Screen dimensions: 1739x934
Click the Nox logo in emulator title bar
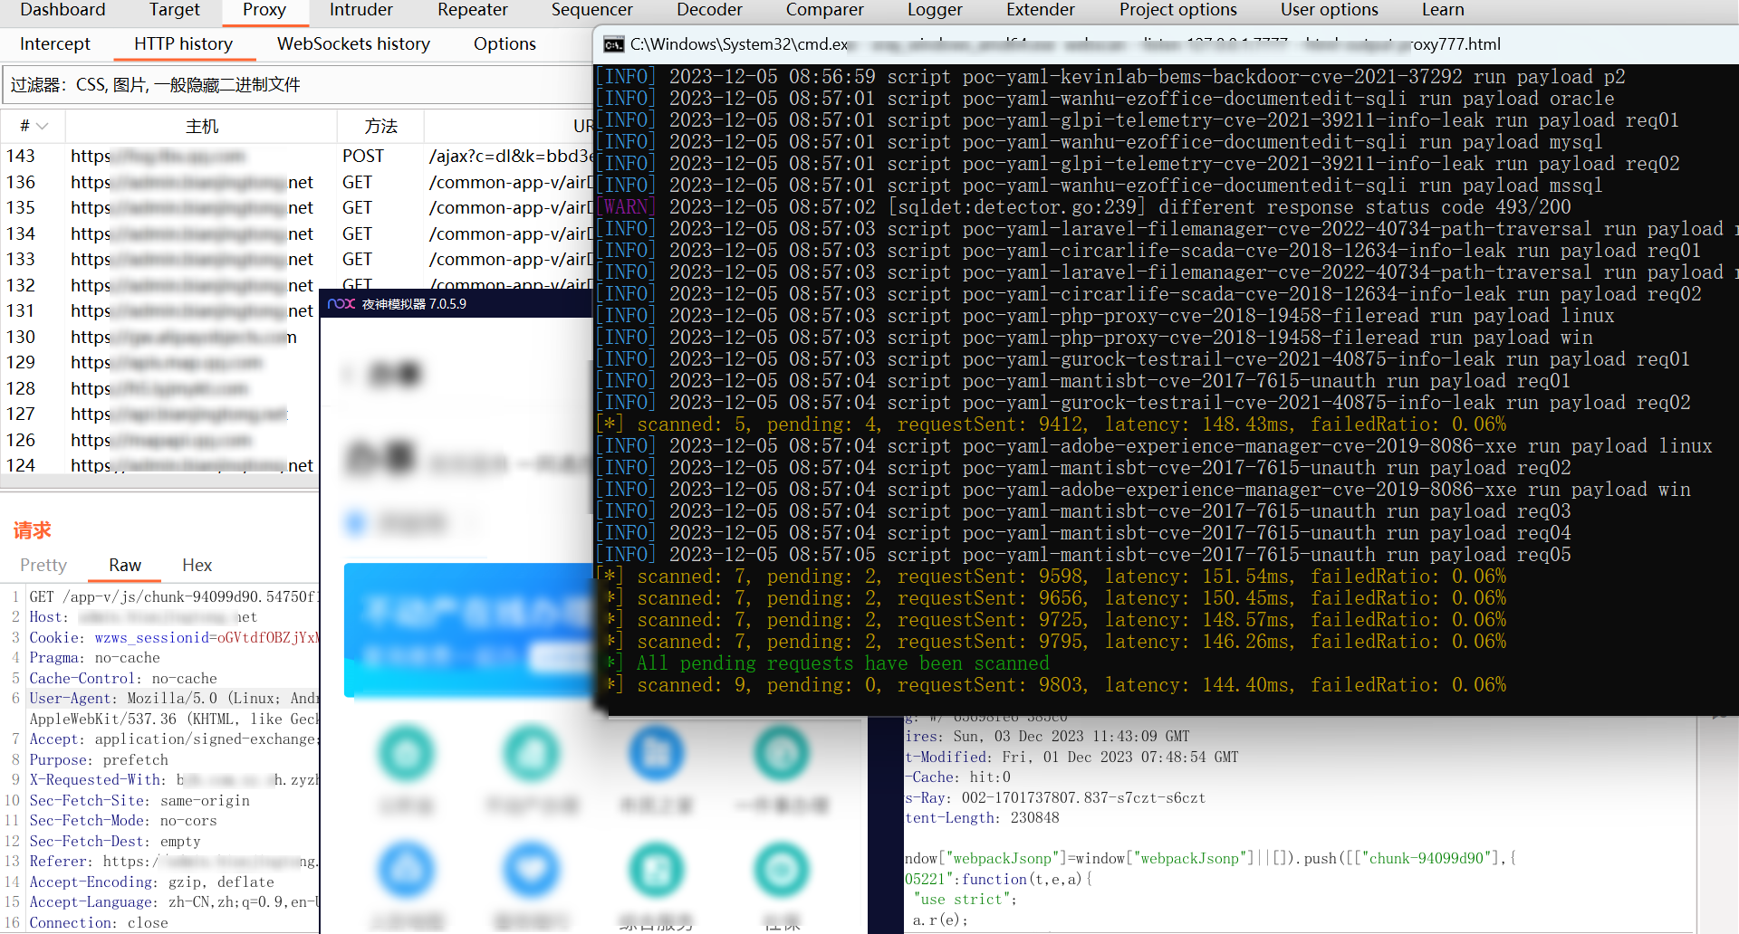tap(341, 304)
